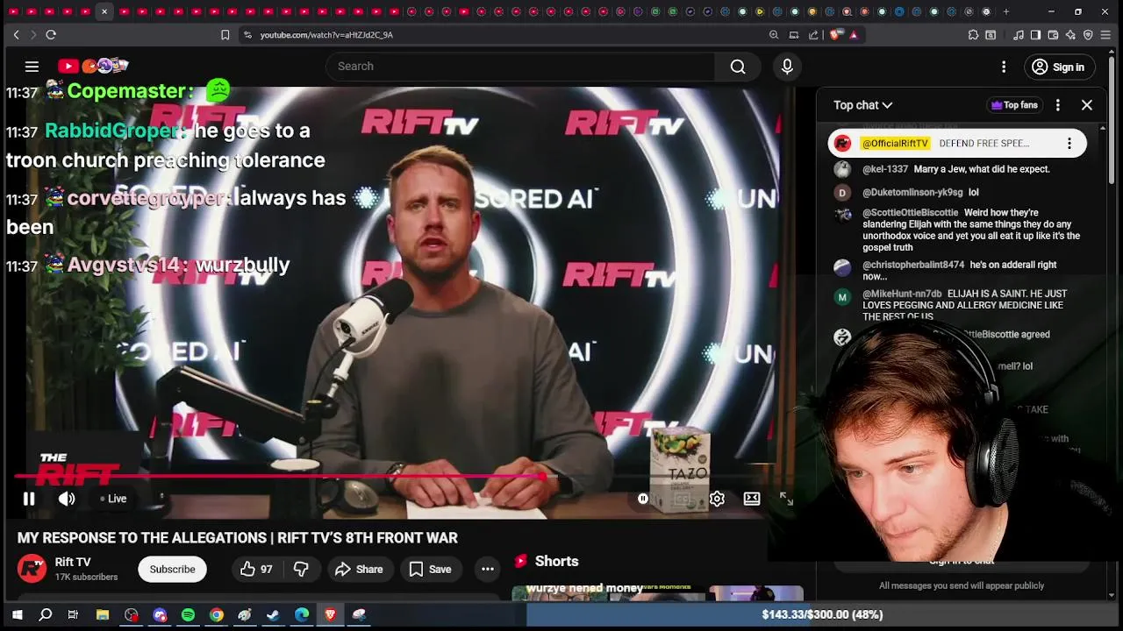Open Steam from the taskbar

click(273, 615)
